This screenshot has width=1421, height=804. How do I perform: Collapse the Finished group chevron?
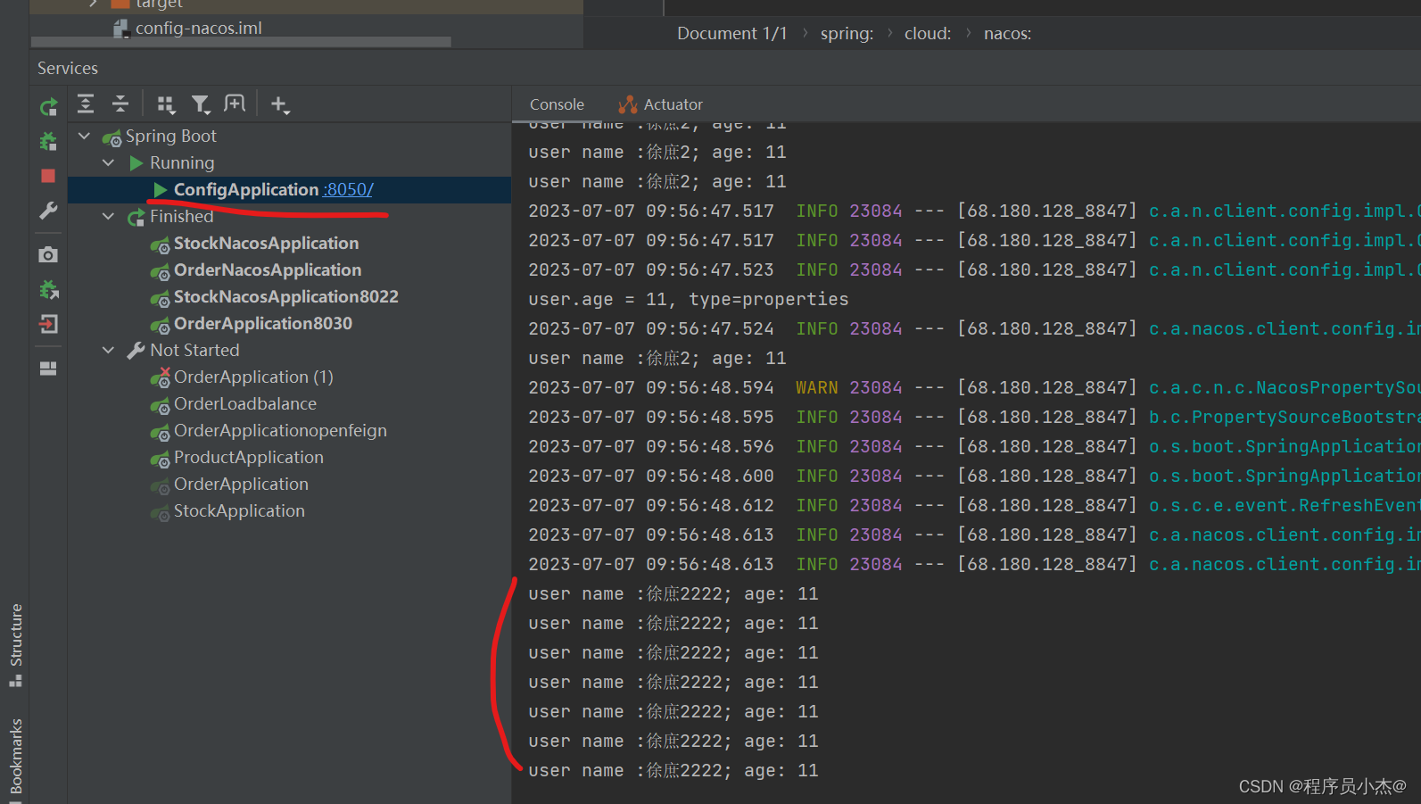click(x=109, y=216)
